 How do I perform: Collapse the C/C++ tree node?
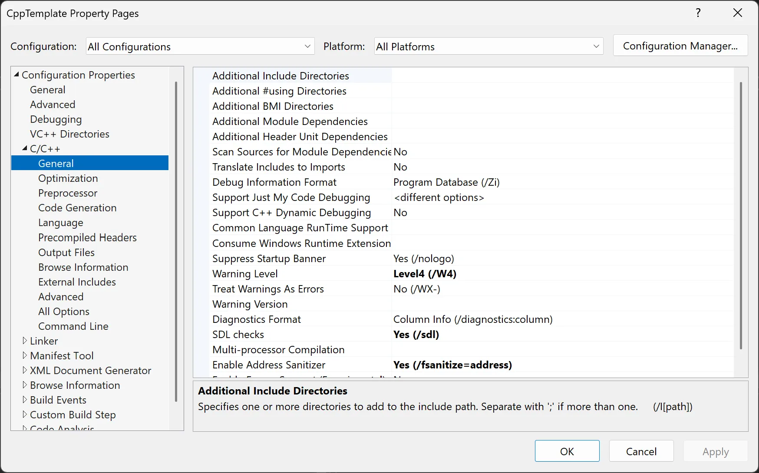click(x=25, y=148)
